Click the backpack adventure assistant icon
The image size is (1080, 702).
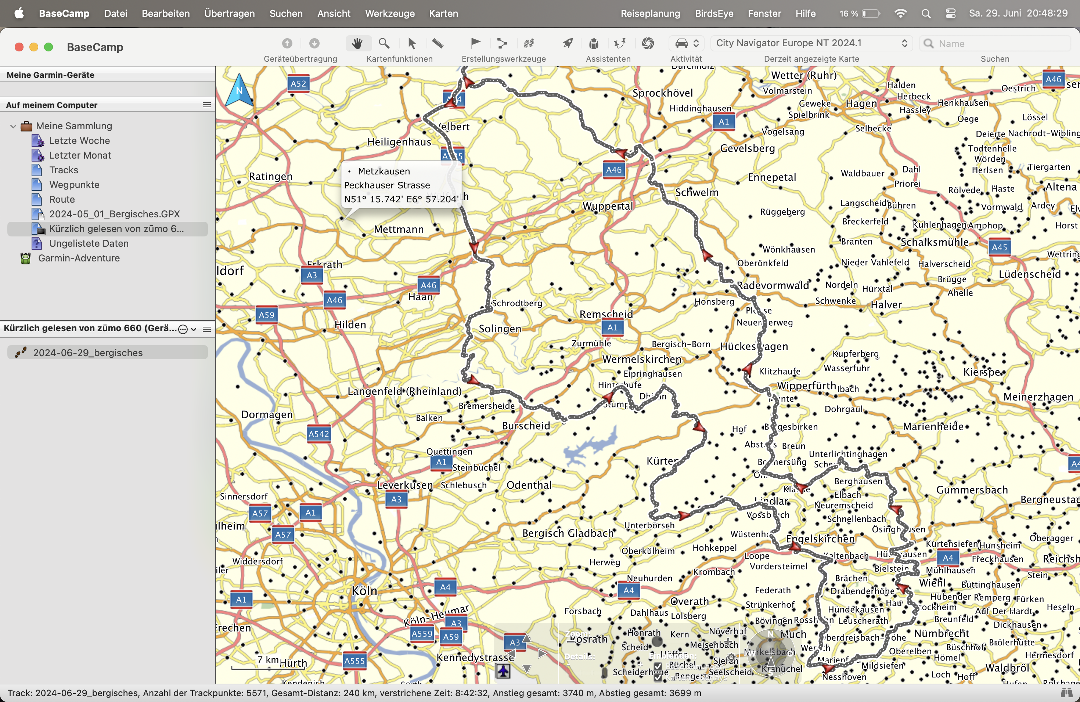coord(594,43)
